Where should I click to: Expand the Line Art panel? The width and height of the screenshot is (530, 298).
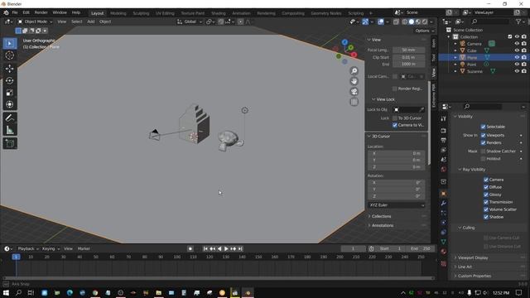coord(465,267)
